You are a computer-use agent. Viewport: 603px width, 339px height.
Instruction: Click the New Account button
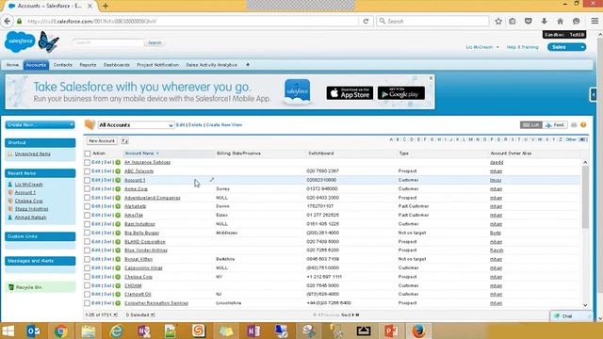pyautogui.click(x=102, y=141)
